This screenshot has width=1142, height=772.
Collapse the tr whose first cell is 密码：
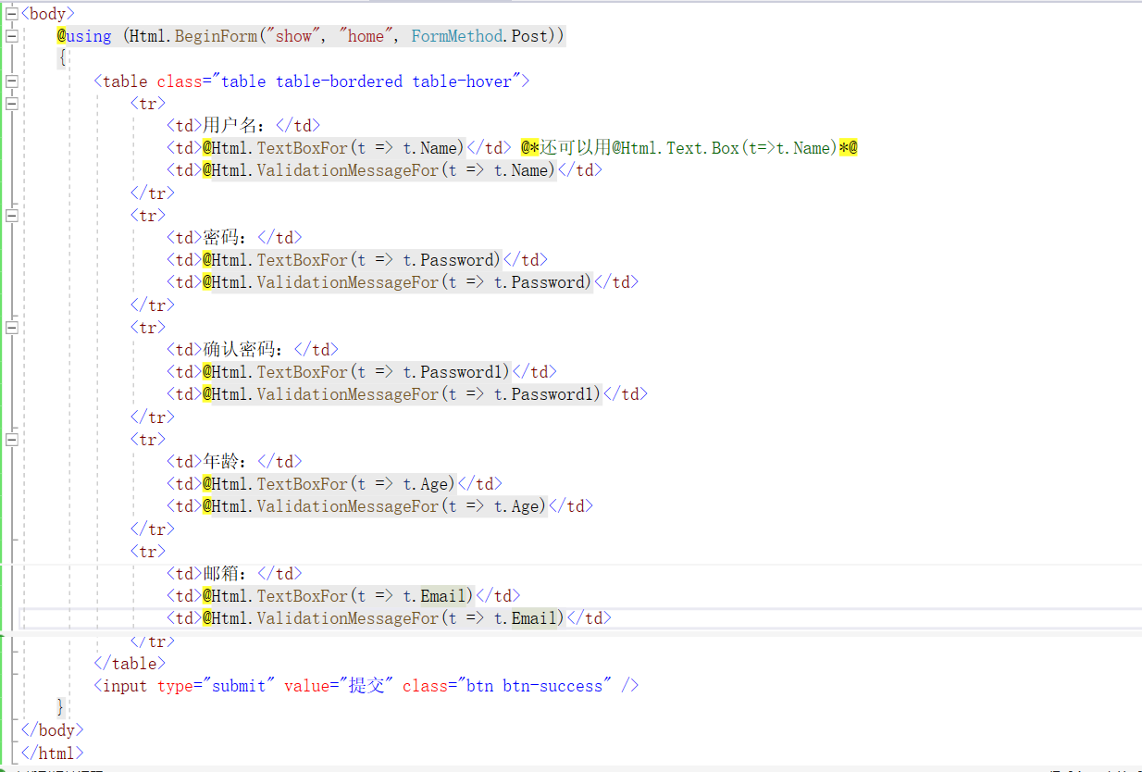pyautogui.click(x=11, y=216)
